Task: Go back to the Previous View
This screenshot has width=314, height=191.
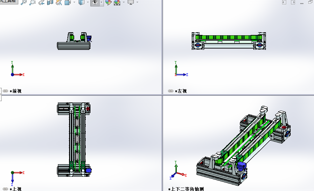Action: (x=41, y=2)
